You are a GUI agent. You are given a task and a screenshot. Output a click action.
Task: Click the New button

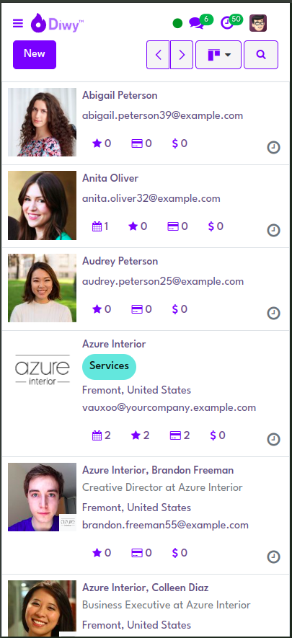pos(35,55)
